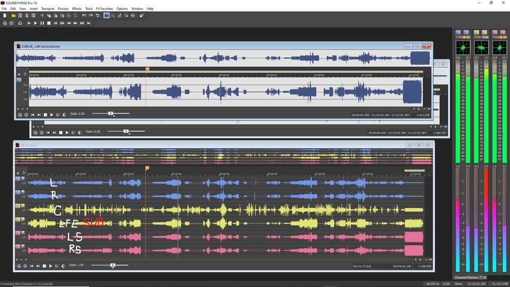Screen dimensions: 510x287
Task: Collapse channel 3 in LK_5.1.wav window
Action: tap(23, 205)
